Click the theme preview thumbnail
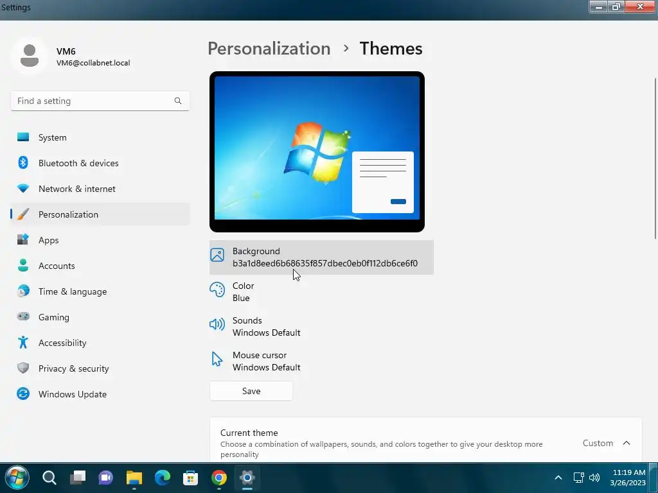Screen dimensions: 658x493 317,151
